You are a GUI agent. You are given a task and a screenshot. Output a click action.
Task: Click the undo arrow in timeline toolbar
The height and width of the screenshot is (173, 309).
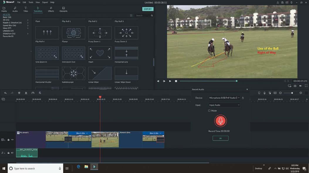(5, 93)
